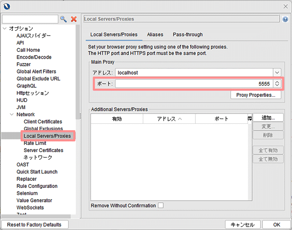Click the OK button
292x230 pixels.
pyautogui.click(x=277, y=225)
